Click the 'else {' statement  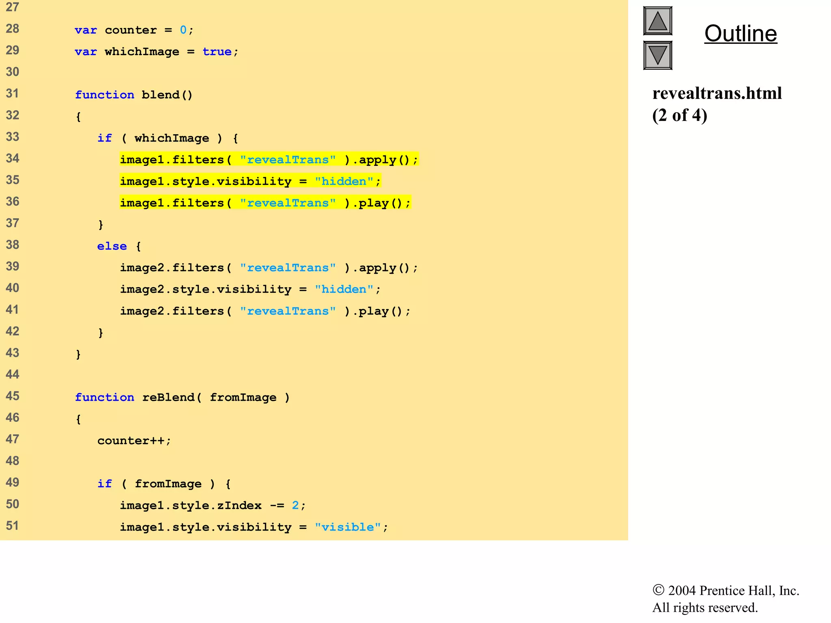pos(119,246)
